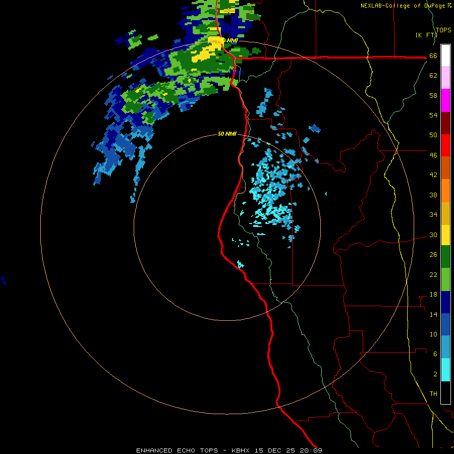The image size is (454, 454).
Task: Click the navy 22 kft legend swatch
Action: 445,302
